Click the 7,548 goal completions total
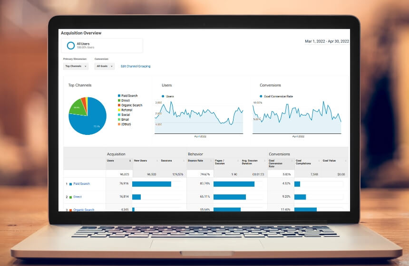409x266 pixels. tap(314, 174)
